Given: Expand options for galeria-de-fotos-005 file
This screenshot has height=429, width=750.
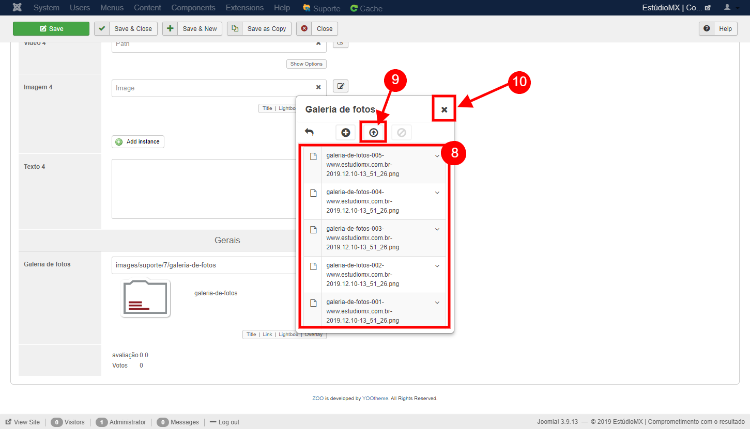Looking at the screenshot, I should tap(437, 156).
